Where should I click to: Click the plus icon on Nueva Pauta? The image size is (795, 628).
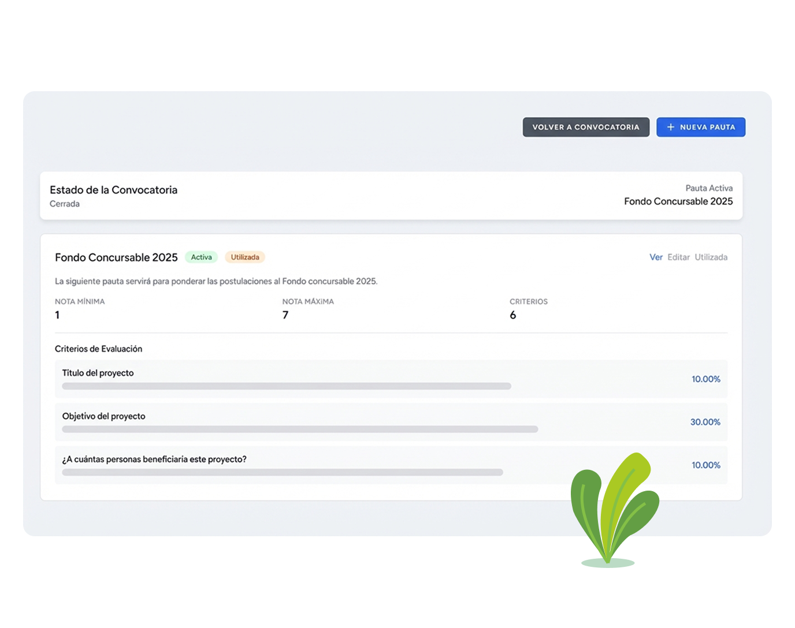[x=670, y=127]
